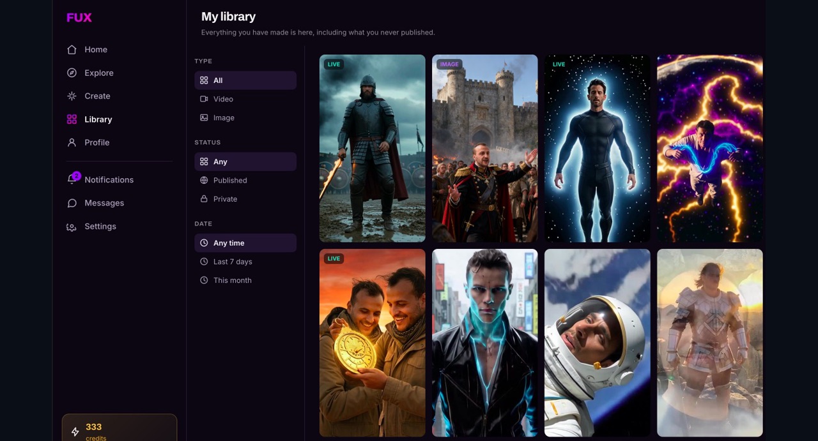818x441 pixels.
Task: Open the castle general IMAGE thumbnail
Action: point(485,148)
